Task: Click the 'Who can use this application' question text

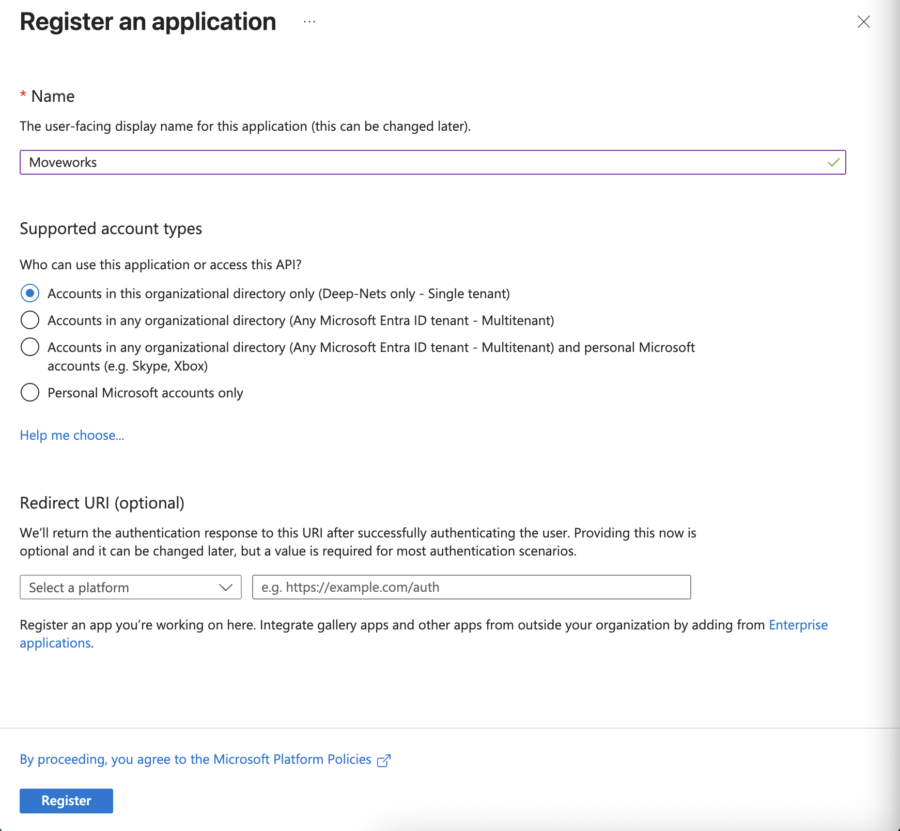Action: [x=160, y=265]
